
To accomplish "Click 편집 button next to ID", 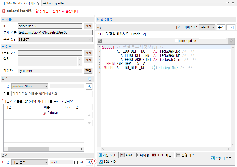I will coord(88,26).
